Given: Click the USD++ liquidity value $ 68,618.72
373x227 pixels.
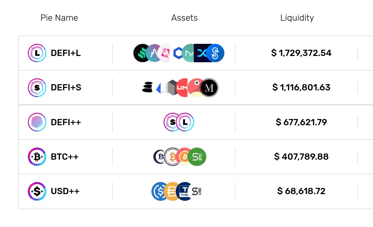Looking at the screenshot, I should coord(301,191).
